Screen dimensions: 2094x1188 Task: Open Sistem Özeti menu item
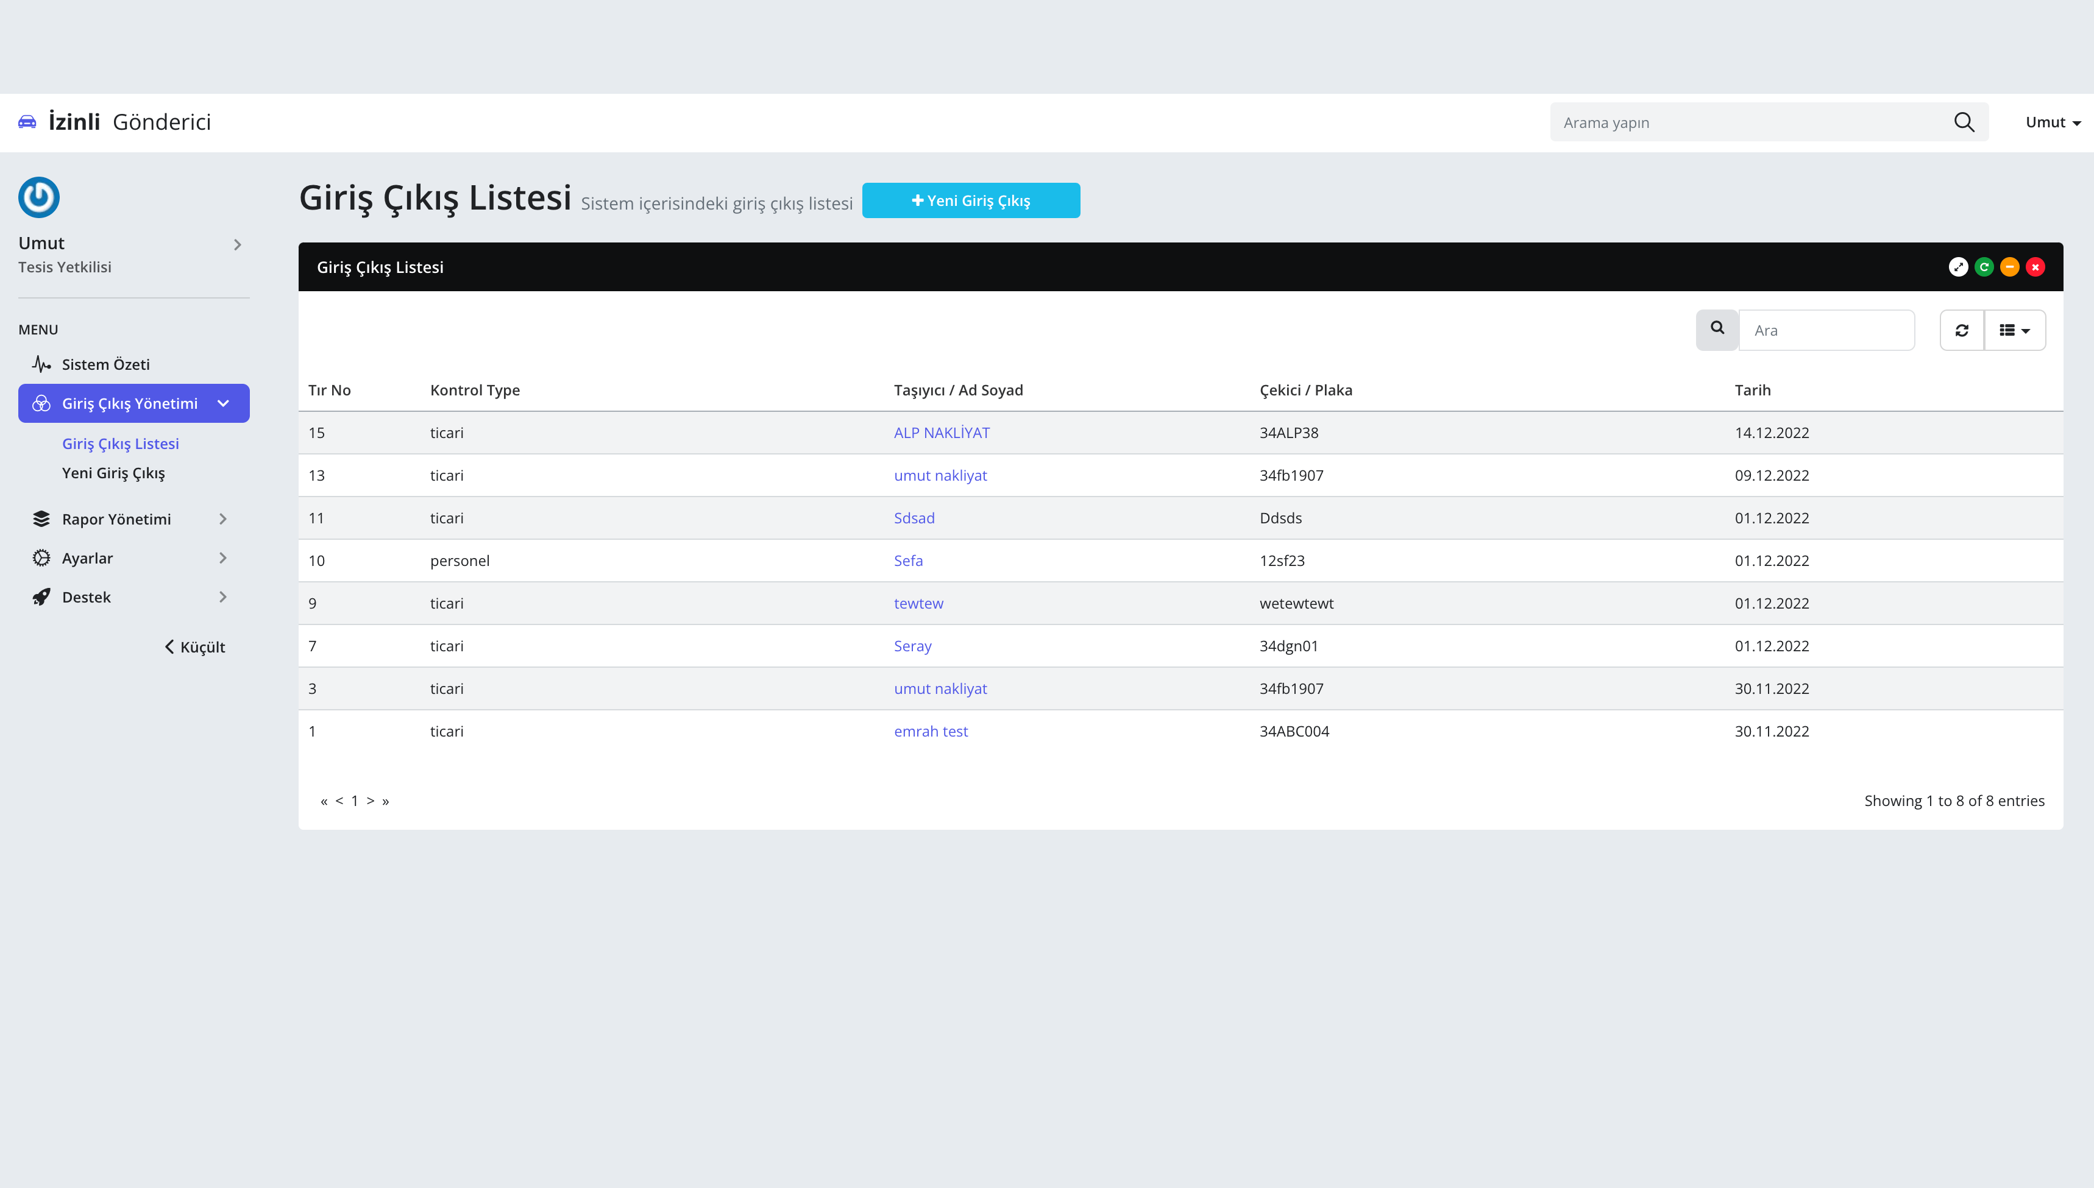pyautogui.click(x=105, y=364)
